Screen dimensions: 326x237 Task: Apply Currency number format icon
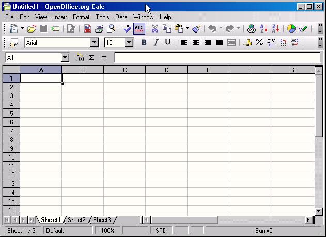click(247, 42)
